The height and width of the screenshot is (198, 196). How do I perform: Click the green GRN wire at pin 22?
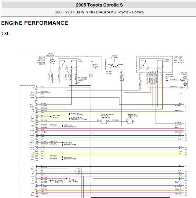(110, 138)
